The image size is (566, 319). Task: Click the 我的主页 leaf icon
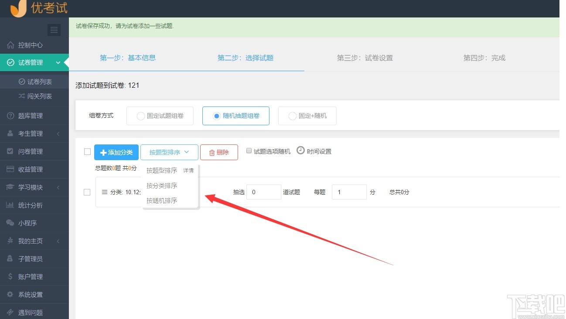[x=10, y=241]
